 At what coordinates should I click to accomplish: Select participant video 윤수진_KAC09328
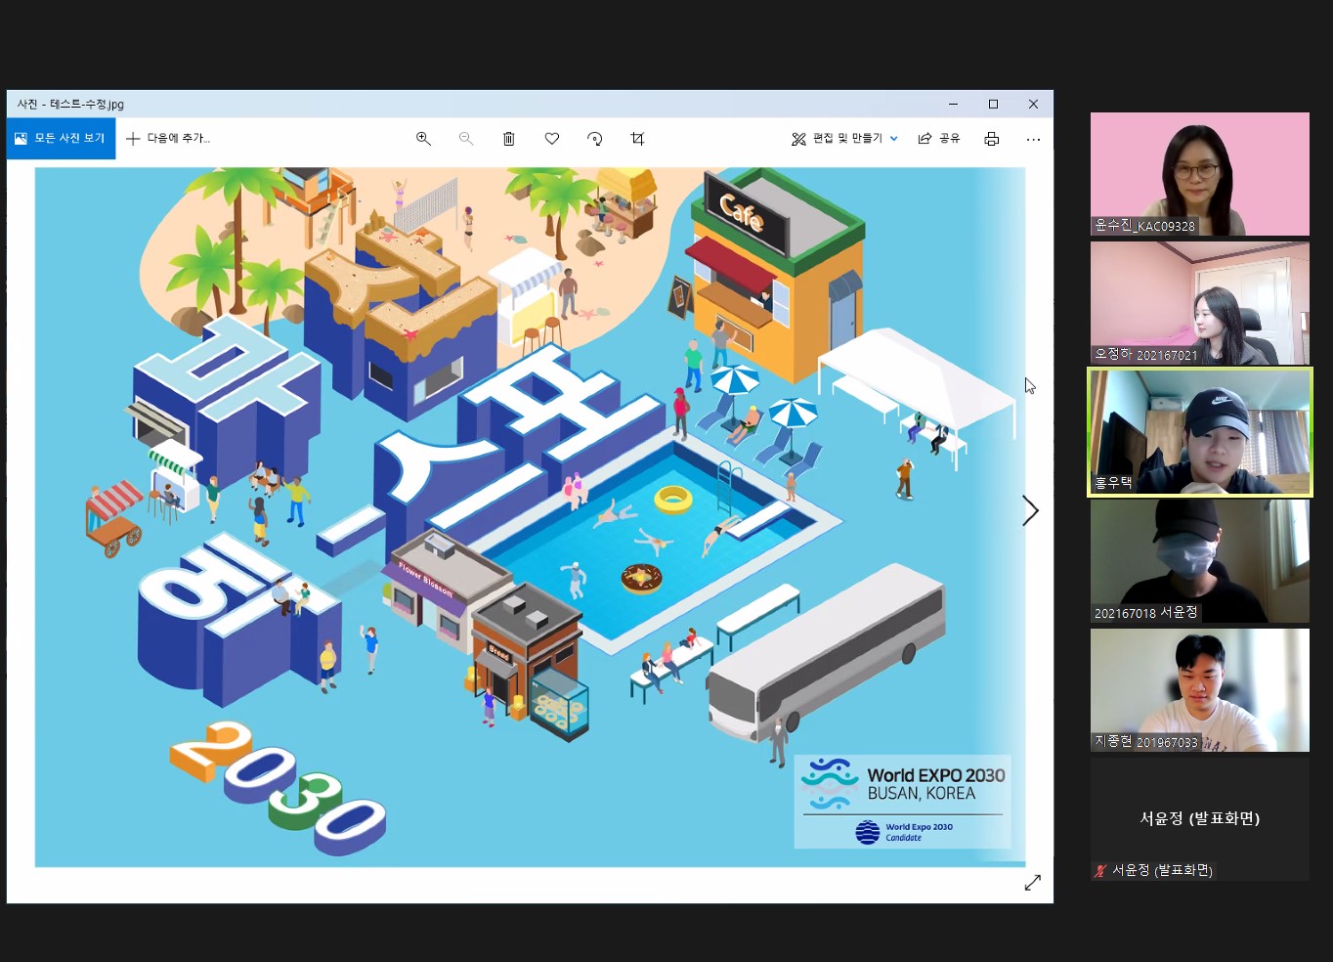click(x=1200, y=174)
